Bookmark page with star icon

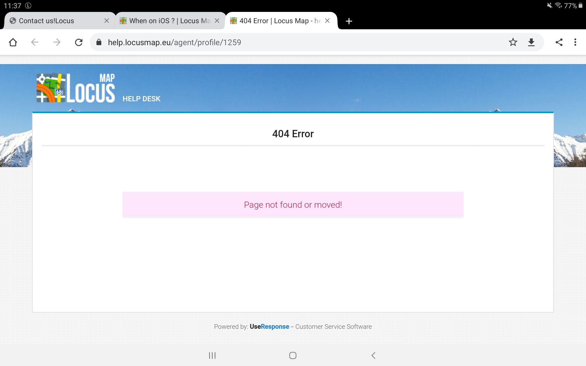[x=513, y=42]
